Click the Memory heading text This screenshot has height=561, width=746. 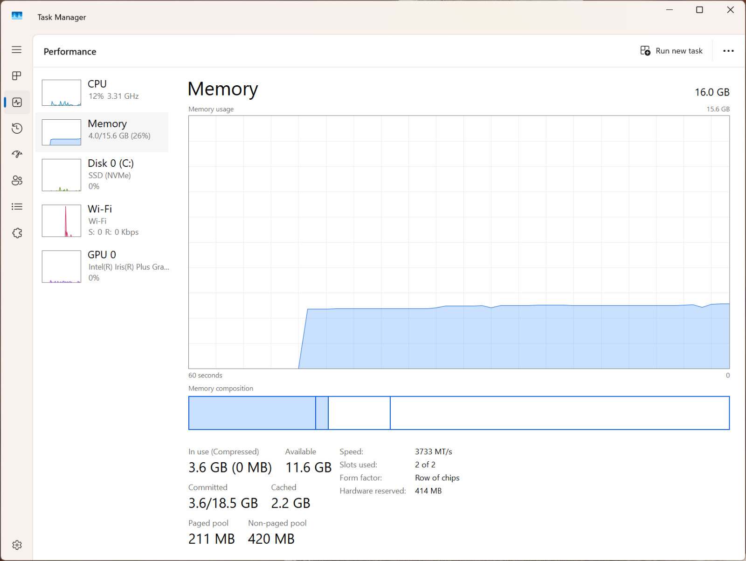tap(223, 89)
